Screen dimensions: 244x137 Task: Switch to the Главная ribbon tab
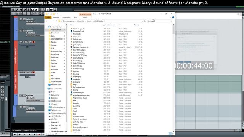[x=56, y=18]
